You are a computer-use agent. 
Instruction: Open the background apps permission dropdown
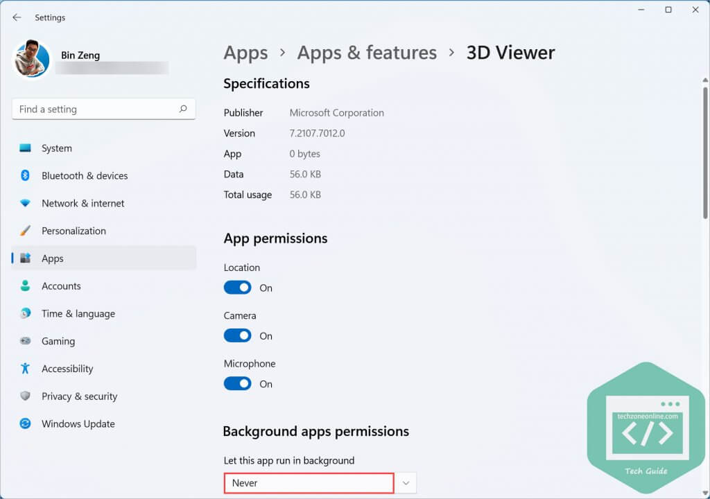tap(309, 482)
